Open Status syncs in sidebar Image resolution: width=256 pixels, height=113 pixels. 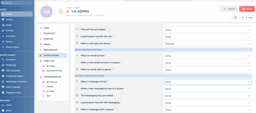tap(12, 47)
